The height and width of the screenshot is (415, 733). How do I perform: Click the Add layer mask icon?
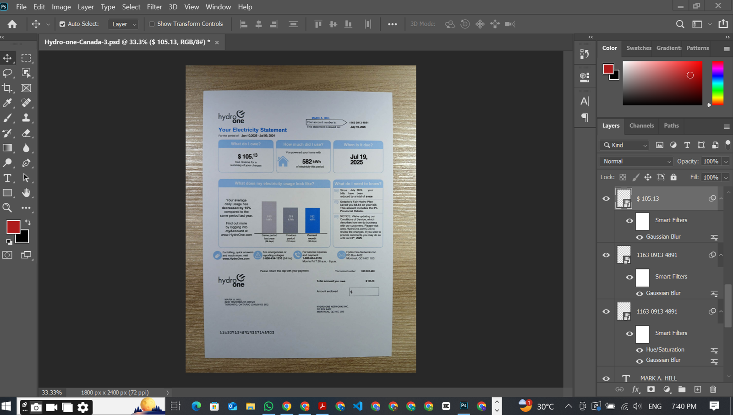coord(651,389)
